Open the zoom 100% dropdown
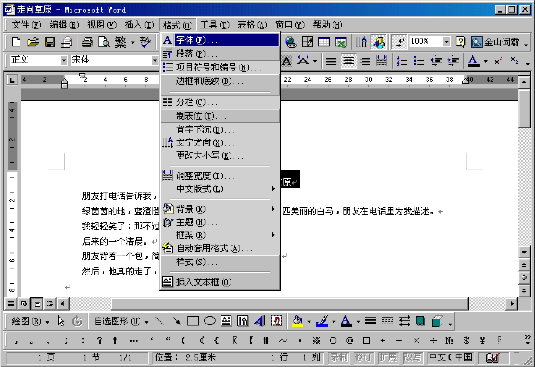 [446, 42]
